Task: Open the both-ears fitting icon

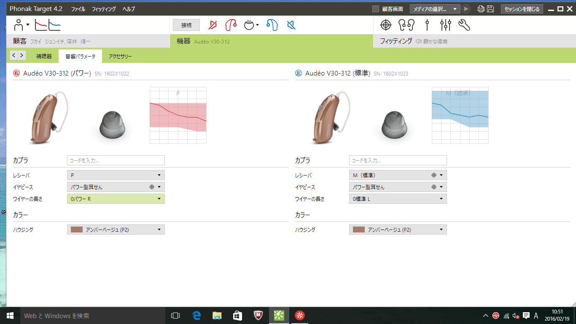Action: 407,25
